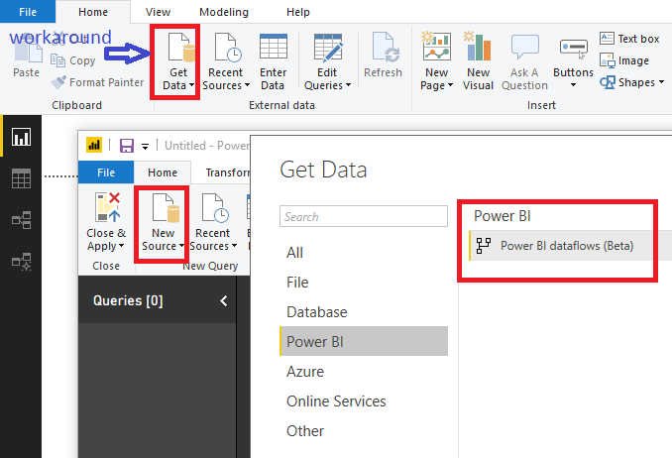Open the bottom diagram view icon in sidebar
Viewport: 672px width, 458px height.
tap(21, 262)
